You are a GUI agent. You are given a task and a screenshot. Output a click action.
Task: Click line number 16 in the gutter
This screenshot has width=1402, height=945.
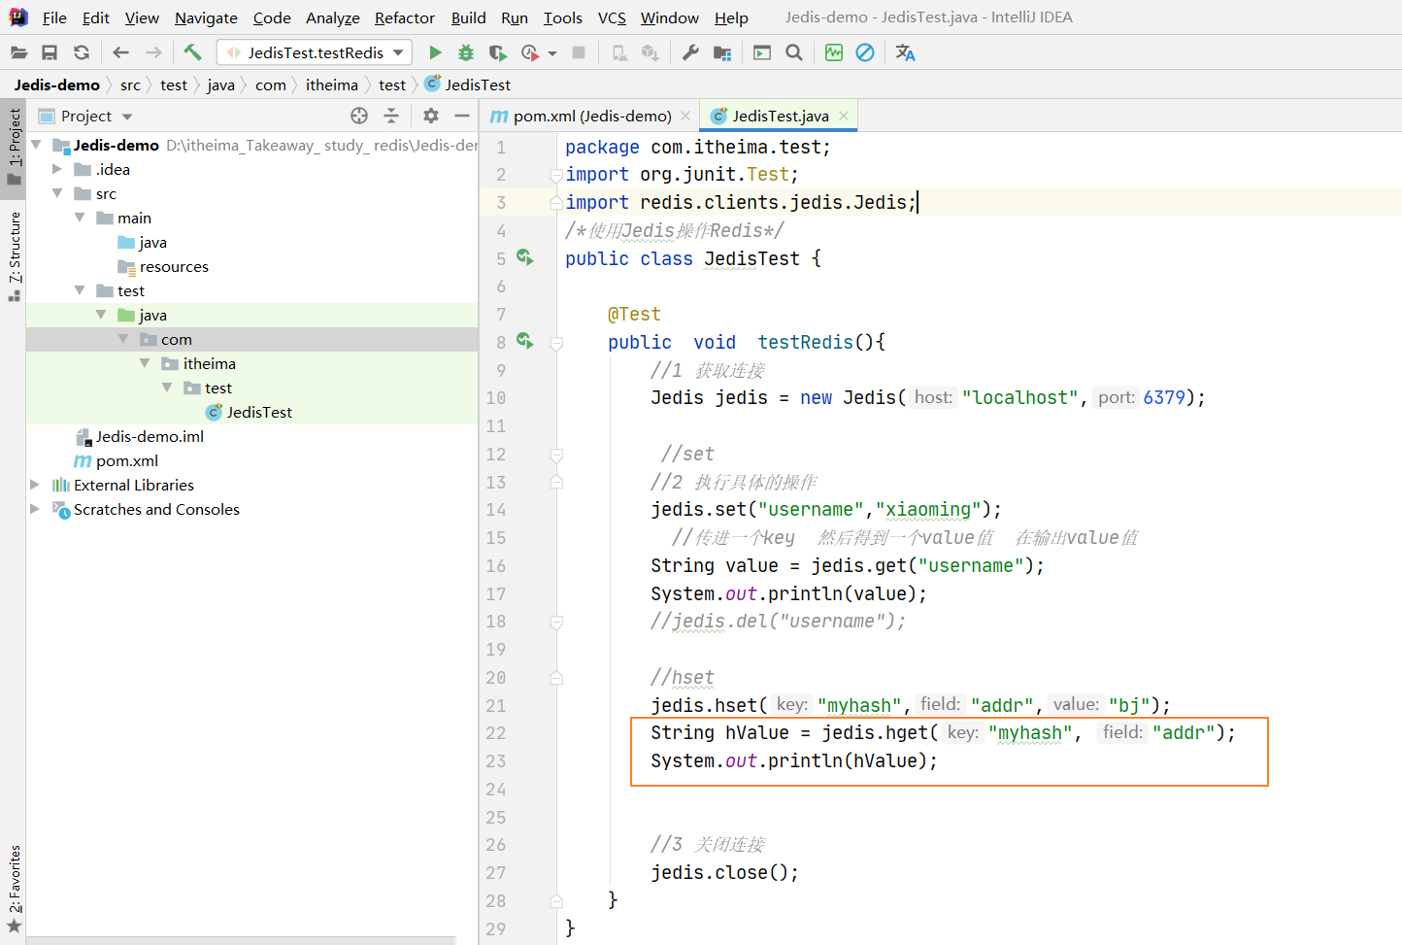pos(496,565)
